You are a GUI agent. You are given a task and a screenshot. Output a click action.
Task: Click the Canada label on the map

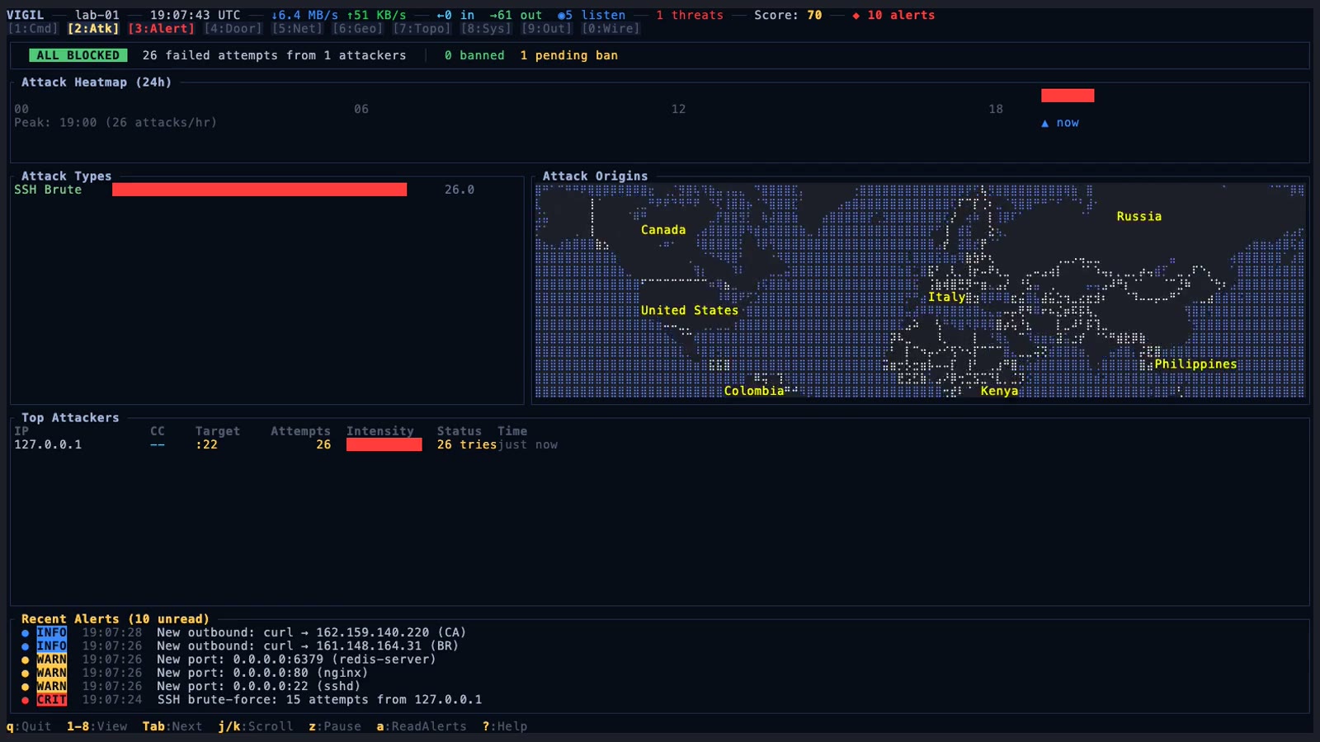(663, 230)
